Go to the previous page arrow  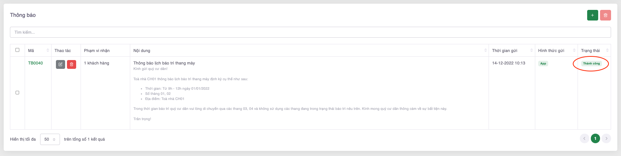584,138
